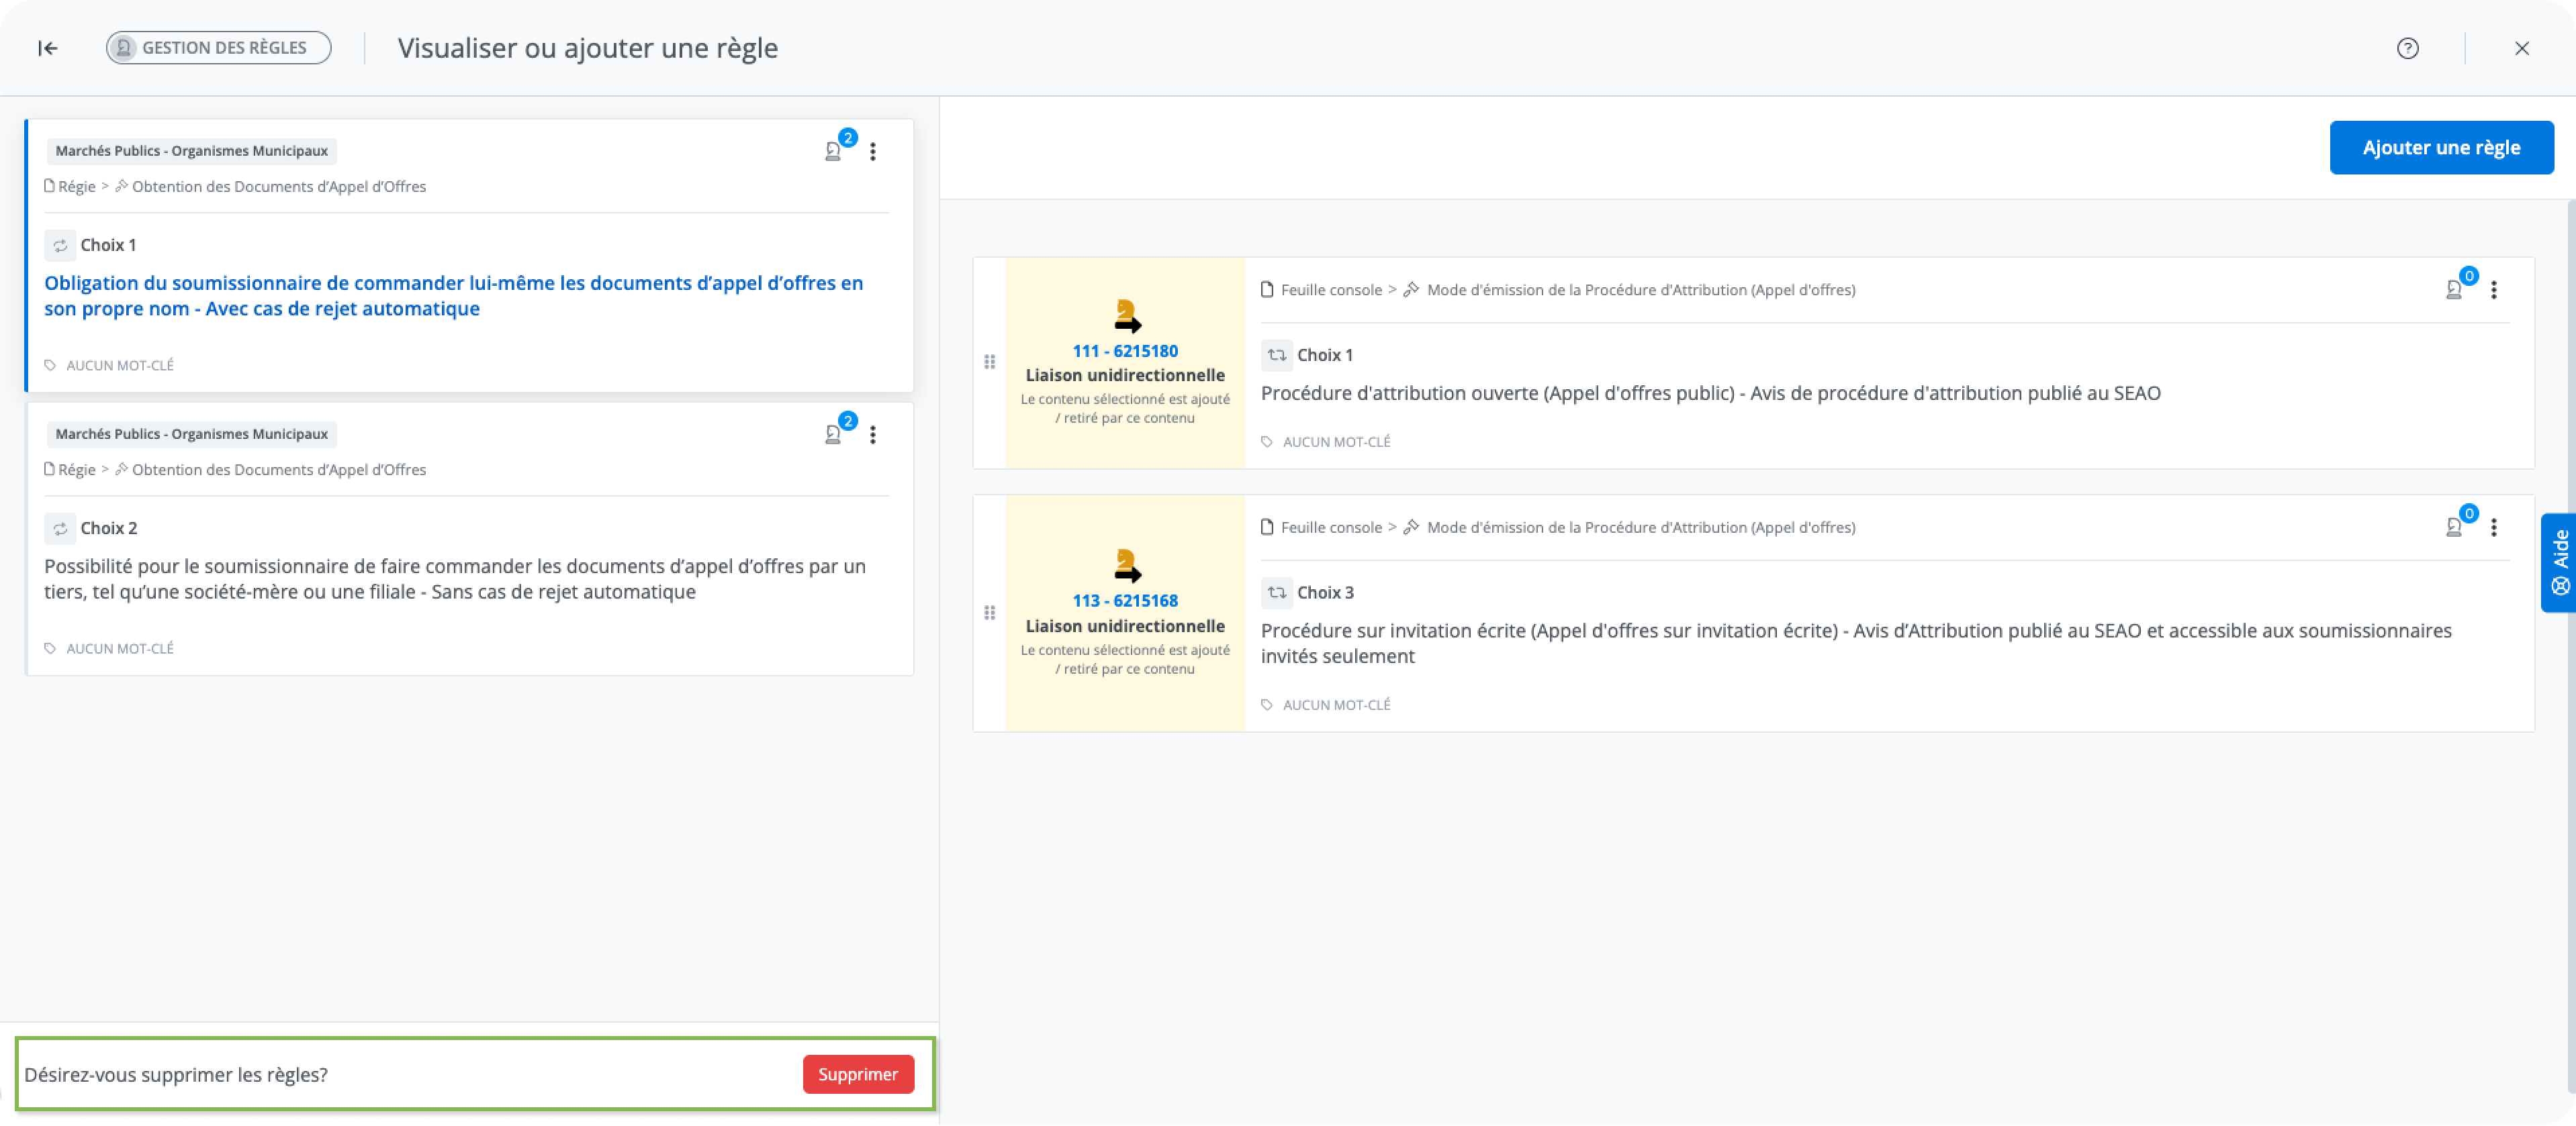Select Procédure d'attribution ouverte rule text

(x=1710, y=393)
